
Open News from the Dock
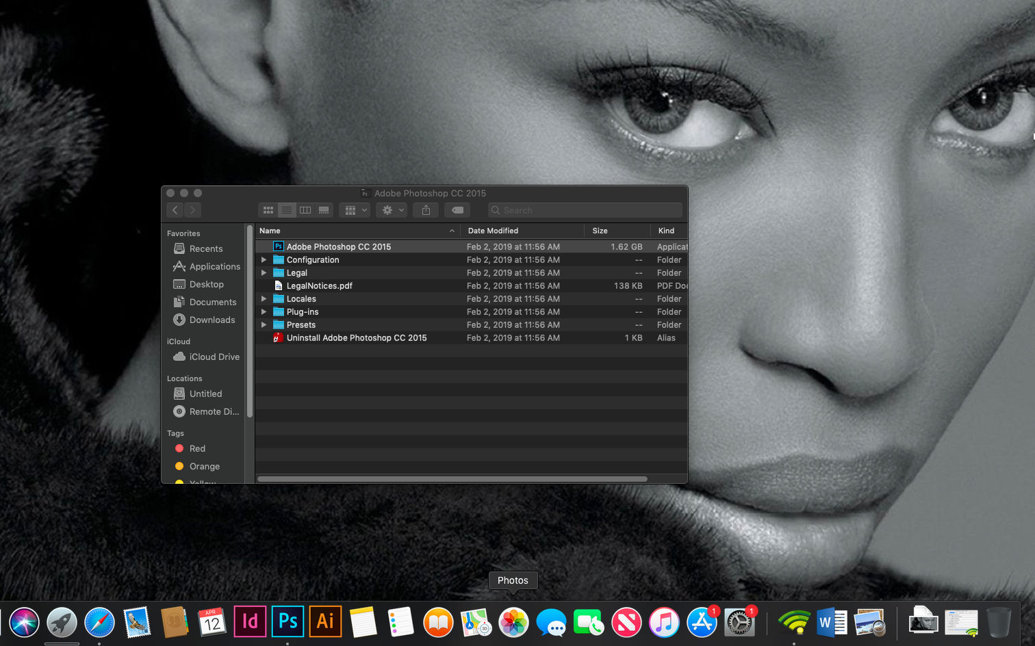[x=626, y=623]
